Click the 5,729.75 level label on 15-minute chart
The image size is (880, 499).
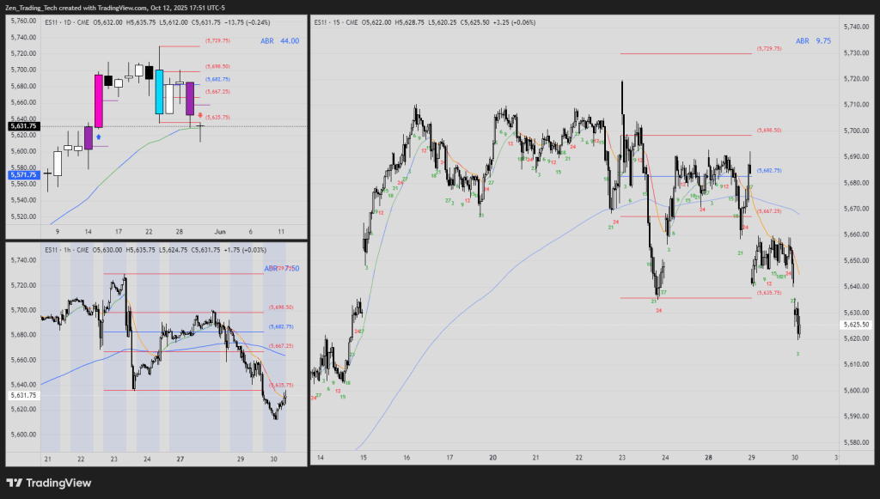click(x=769, y=49)
